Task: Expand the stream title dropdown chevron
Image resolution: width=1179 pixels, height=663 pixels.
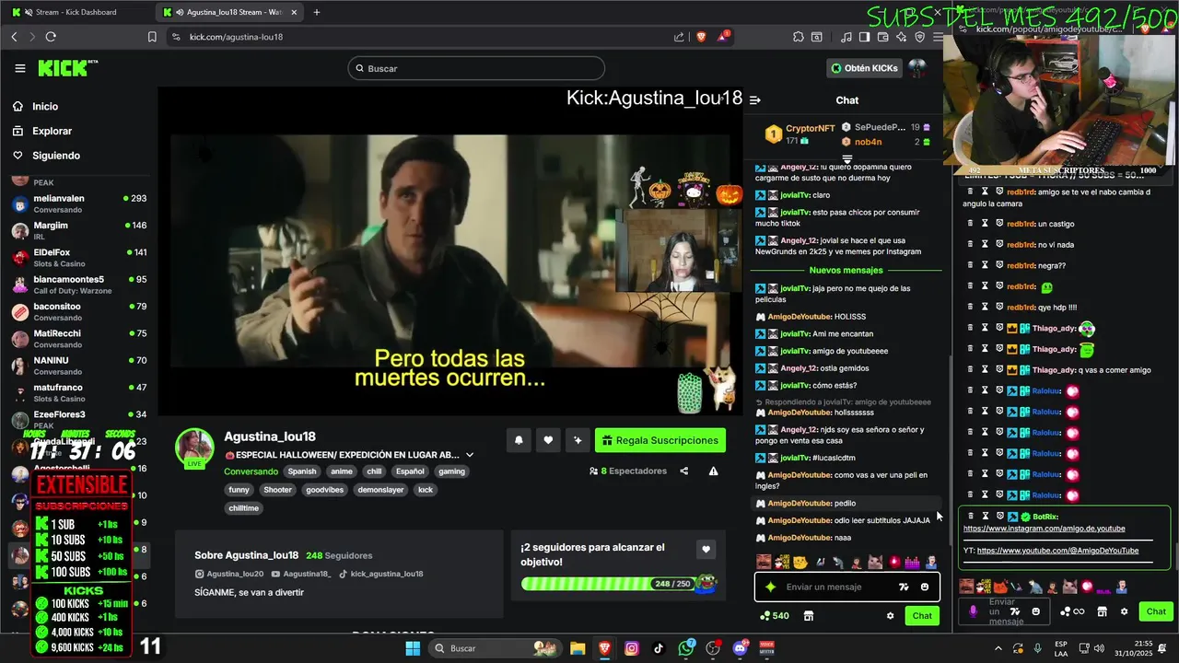Action: [470, 455]
